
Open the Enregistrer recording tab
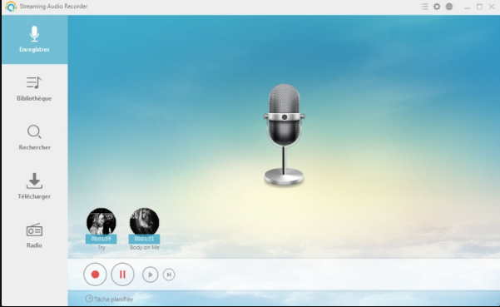[34, 40]
